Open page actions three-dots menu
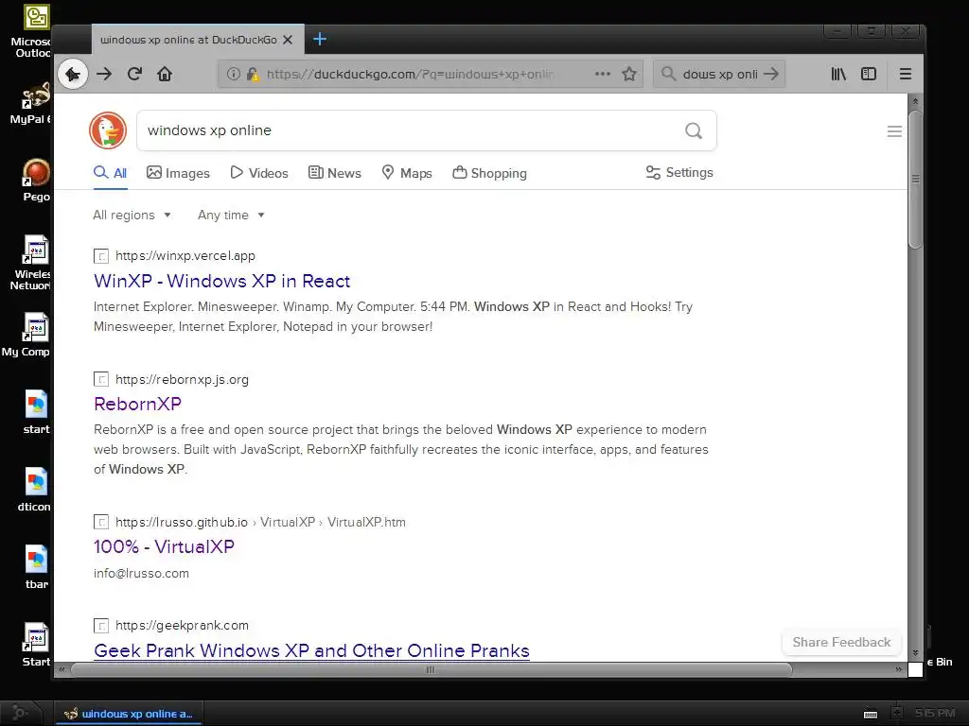969x726 pixels. click(603, 74)
